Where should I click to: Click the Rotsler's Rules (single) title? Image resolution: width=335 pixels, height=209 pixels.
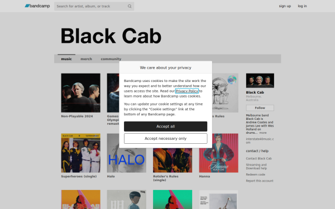[166, 178]
